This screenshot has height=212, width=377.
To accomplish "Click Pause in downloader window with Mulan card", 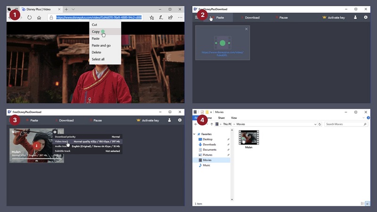I will pyautogui.click(x=96, y=121).
